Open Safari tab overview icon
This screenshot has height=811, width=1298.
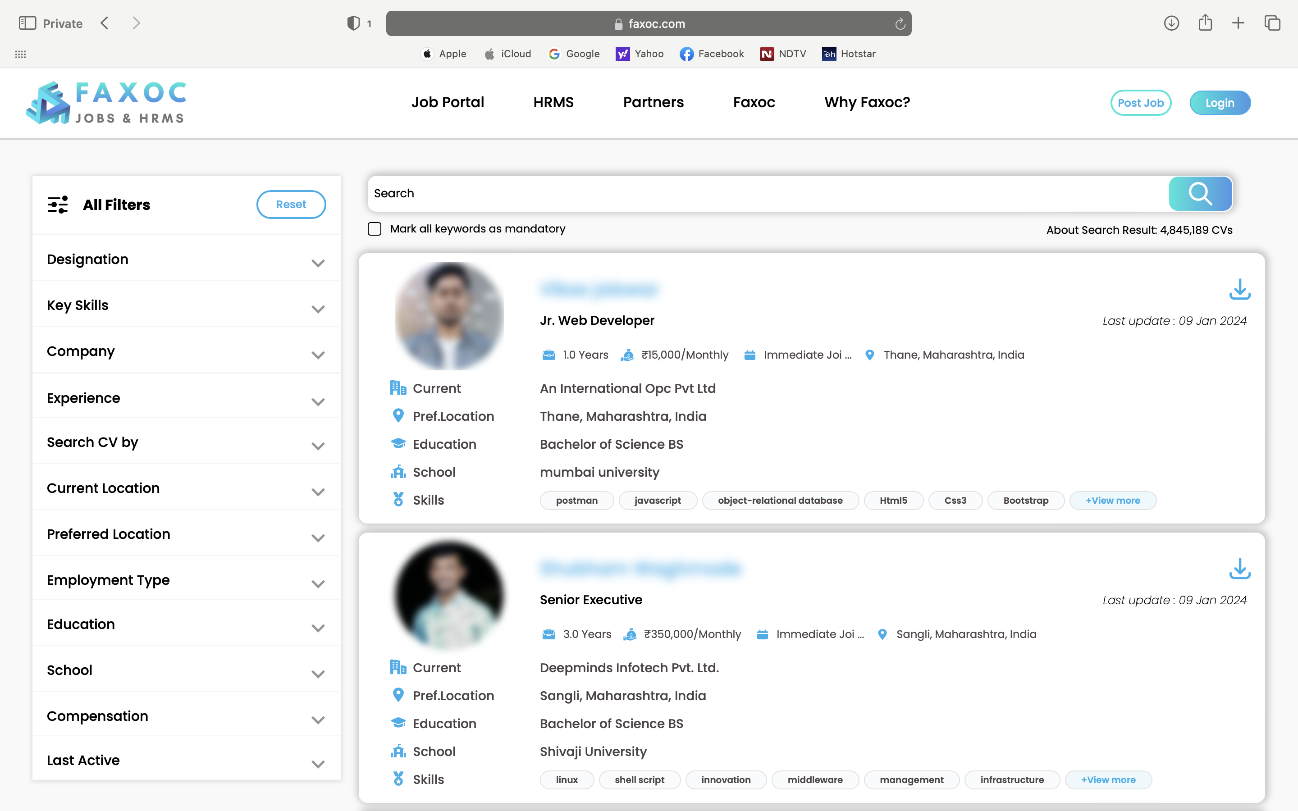tap(1272, 23)
